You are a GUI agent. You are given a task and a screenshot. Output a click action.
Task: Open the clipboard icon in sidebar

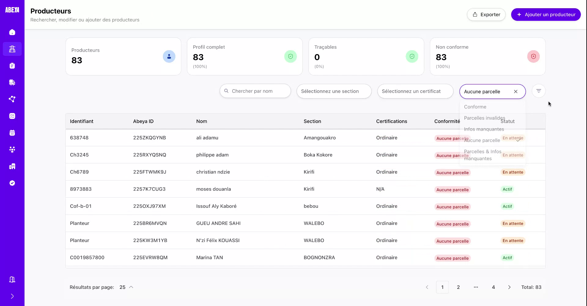[x=12, y=66]
